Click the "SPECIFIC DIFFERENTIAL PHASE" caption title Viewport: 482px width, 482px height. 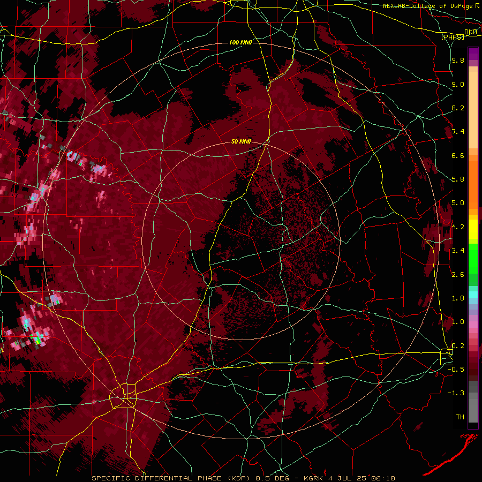(156, 478)
